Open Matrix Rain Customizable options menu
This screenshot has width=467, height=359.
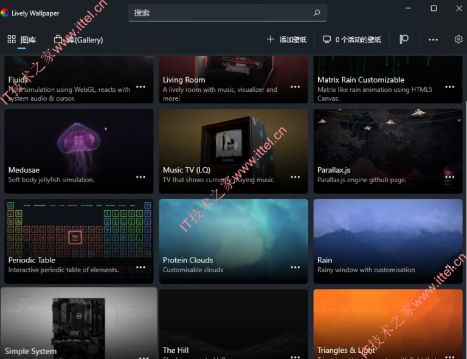(450, 87)
